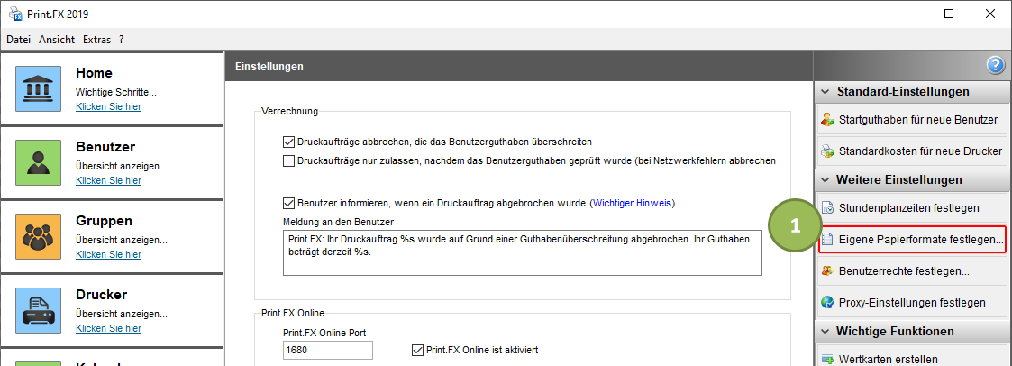1012x366 pixels.
Task: Click the Stundenplanzeiten festlegen icon
Action: point(827,208)
